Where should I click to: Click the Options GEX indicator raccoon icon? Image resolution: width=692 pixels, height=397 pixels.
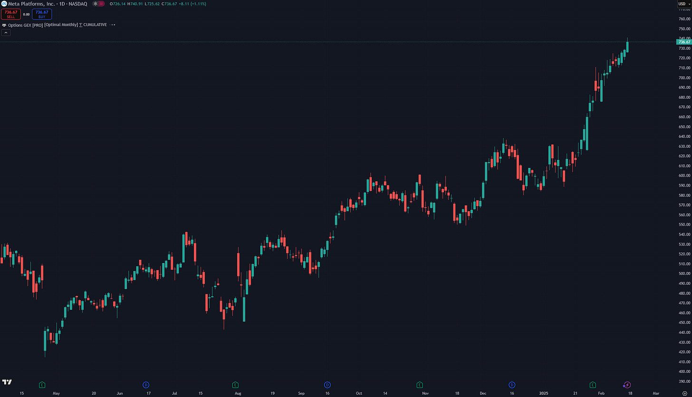point(4,25)
